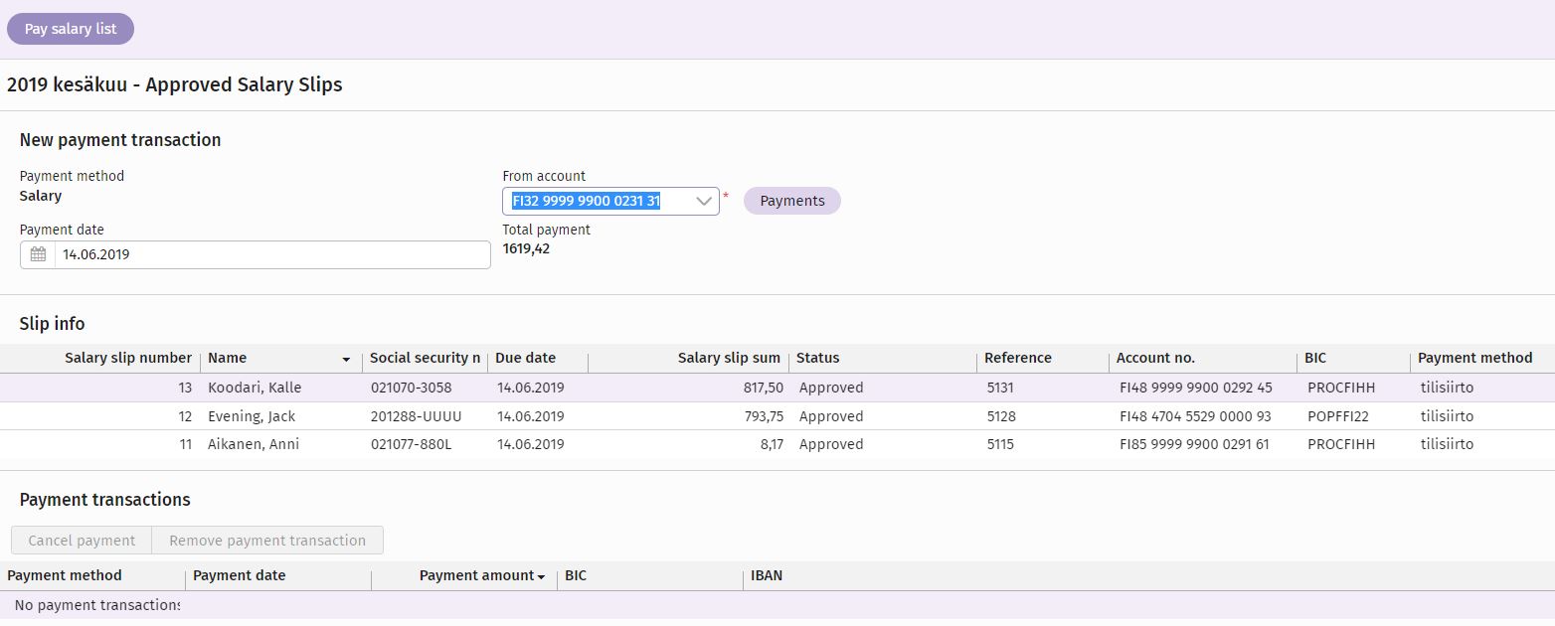Sort by Payment amount column arrow
The width and height of the screenshot is (1555, 626).
[x=541, y=576]
